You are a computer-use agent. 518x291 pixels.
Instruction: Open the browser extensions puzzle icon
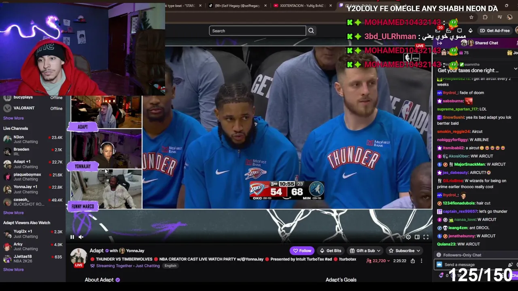point(485,17)
